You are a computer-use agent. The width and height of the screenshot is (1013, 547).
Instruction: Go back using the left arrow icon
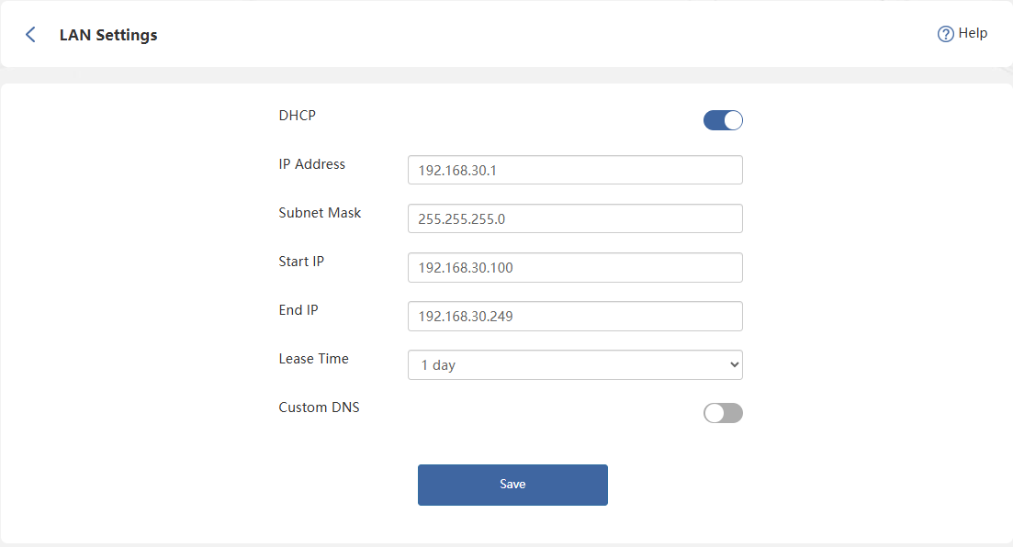click(30, 34)
